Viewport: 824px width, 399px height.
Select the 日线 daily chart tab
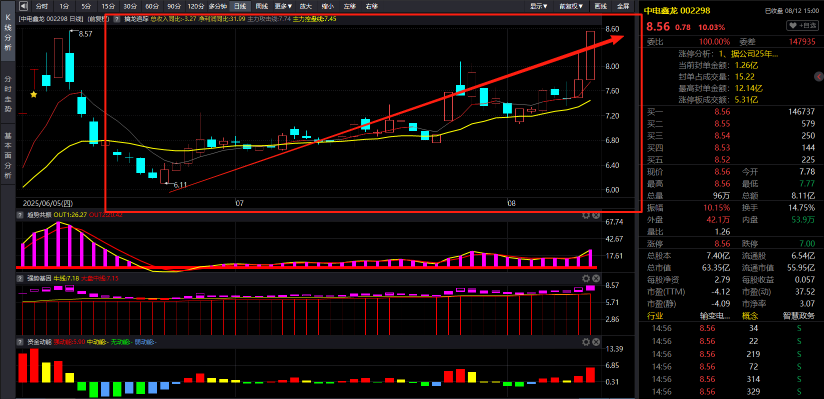(x=240, y=6)
